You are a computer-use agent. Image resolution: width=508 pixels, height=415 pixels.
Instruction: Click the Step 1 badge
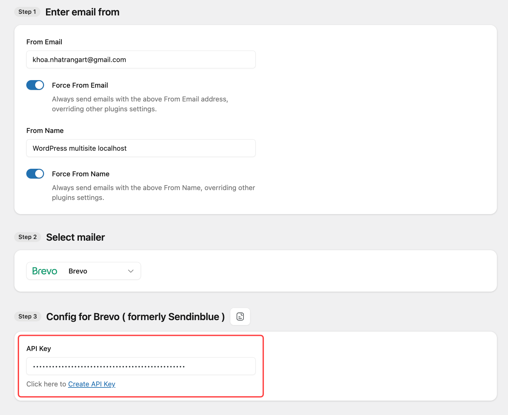point(27,12)
